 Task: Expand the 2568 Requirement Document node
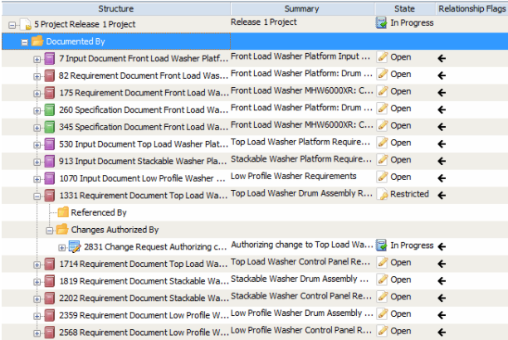[37, 333]
